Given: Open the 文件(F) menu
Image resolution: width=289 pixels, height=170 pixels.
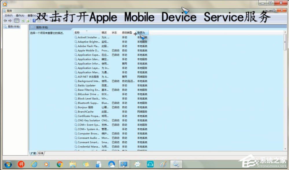Looking at the screenshot, I should 8,16.
